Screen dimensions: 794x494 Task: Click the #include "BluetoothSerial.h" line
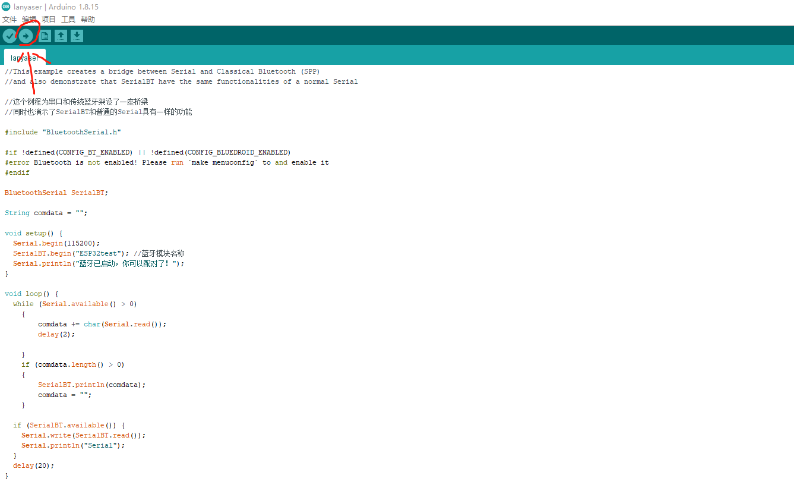click(63, 132)
